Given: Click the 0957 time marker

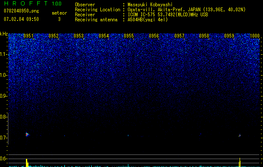Looking at the screenshot, I should (x=179, y=36).
